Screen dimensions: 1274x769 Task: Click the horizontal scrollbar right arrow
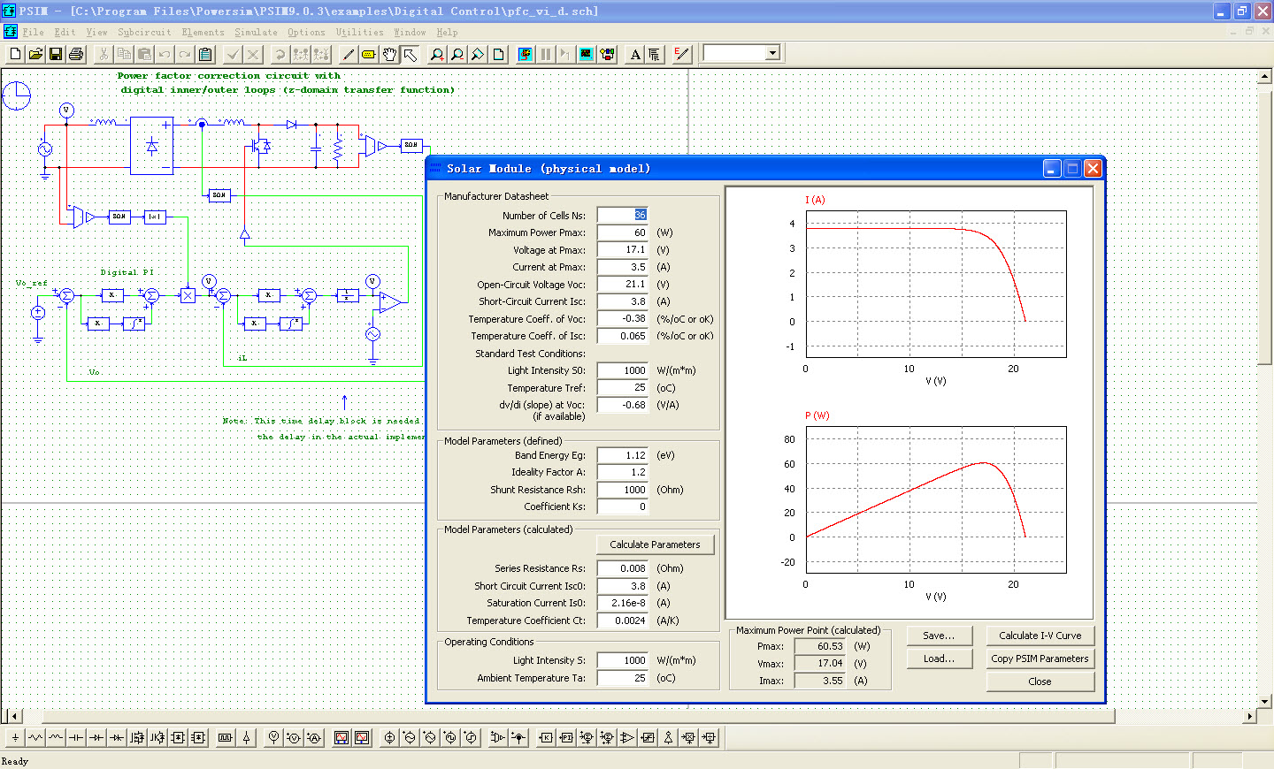click(x=1250, y=716)
